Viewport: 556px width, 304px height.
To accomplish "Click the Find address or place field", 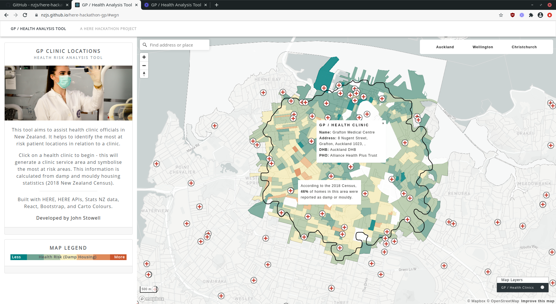I will coord(175,45).
